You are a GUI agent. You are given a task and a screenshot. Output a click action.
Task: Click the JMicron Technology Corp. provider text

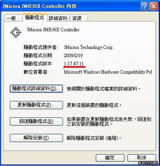pyautogui.click(x=89, y=47)
